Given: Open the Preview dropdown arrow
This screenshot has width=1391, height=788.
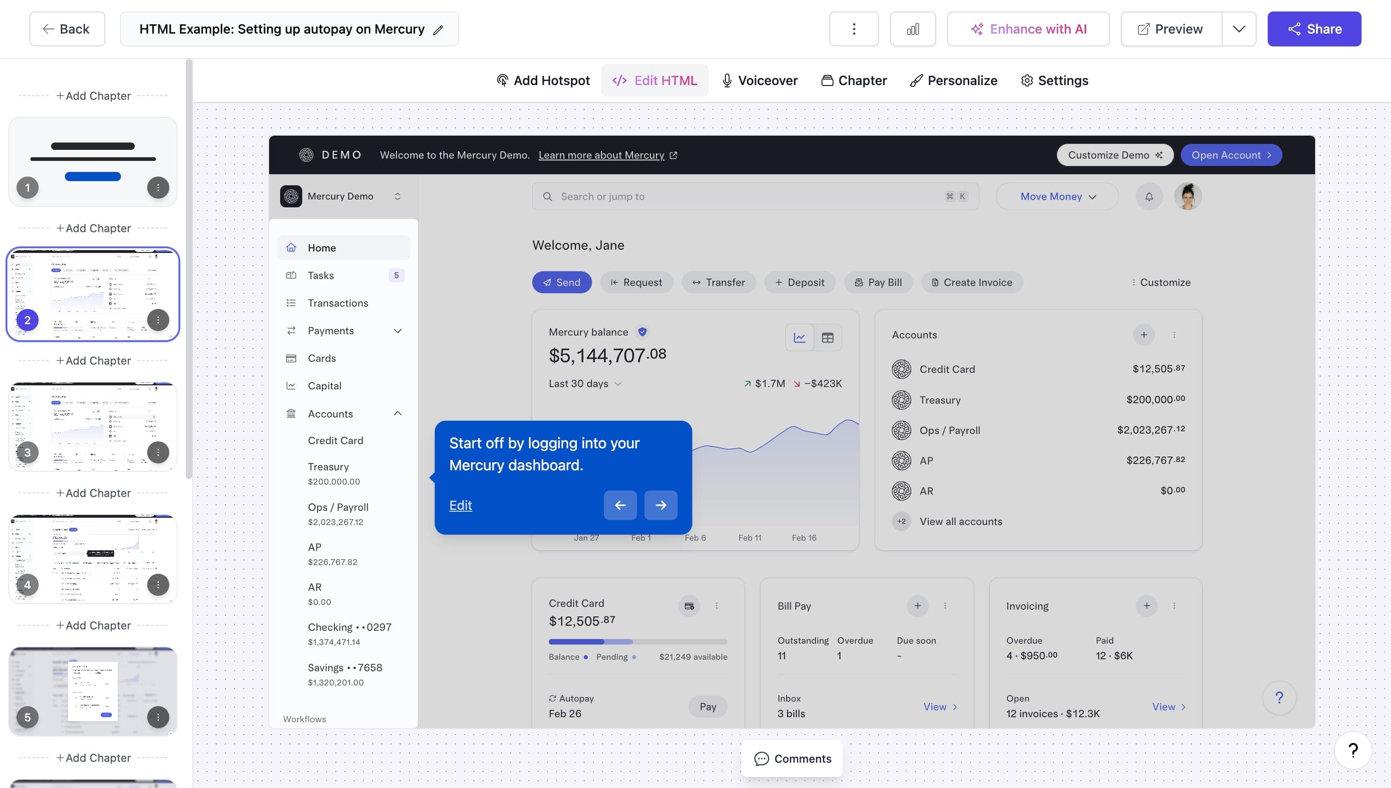Looking at the screenshot, I should pos(1239,29).
